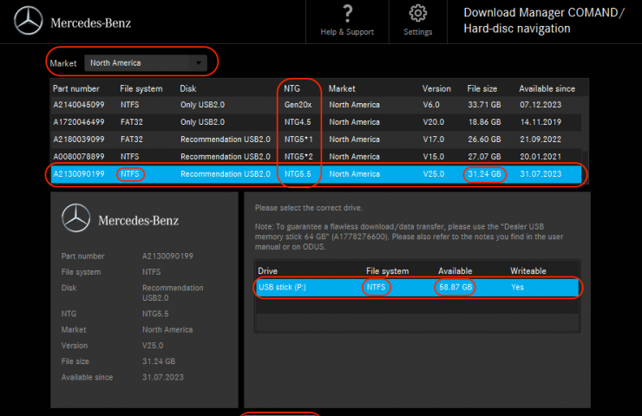Image resolution: width=642 pixels, height=416 pixels.
Task: Choose the USB stick (P:) drive
Action: click(x=282, y=287)
